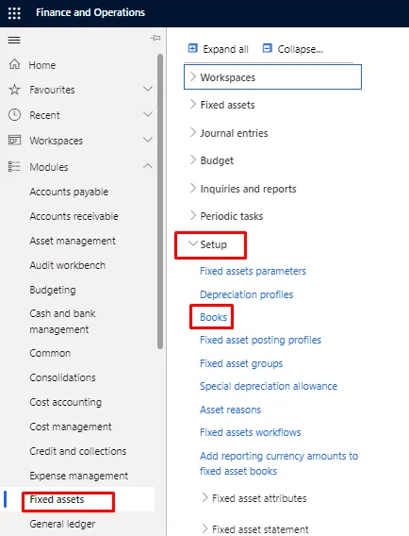Viewport: 409px width, 536px height.
Task: Open the app launcher waffle icon
Action: pos(14,13)
